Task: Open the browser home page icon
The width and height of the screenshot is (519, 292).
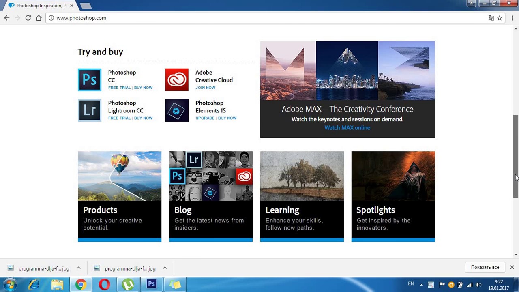Action: coord(39,18)
